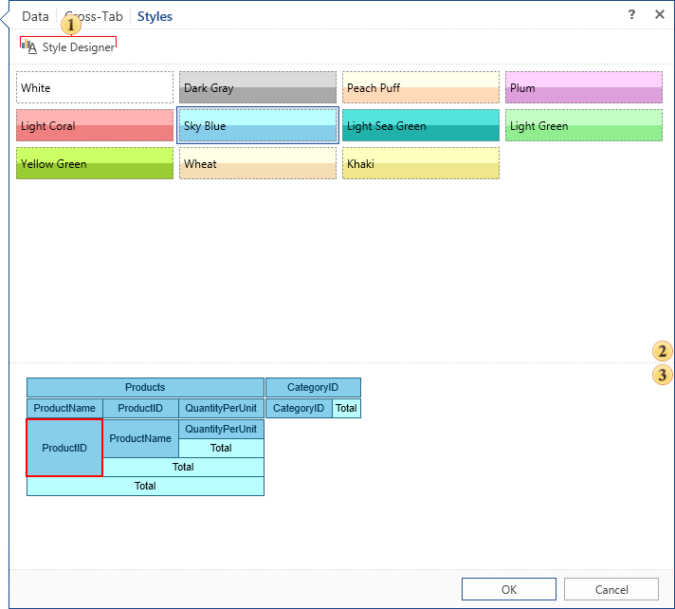Switch to the Cross-Tab tab
The width and height of the screenshot is (675, 609).
(94, 16)
